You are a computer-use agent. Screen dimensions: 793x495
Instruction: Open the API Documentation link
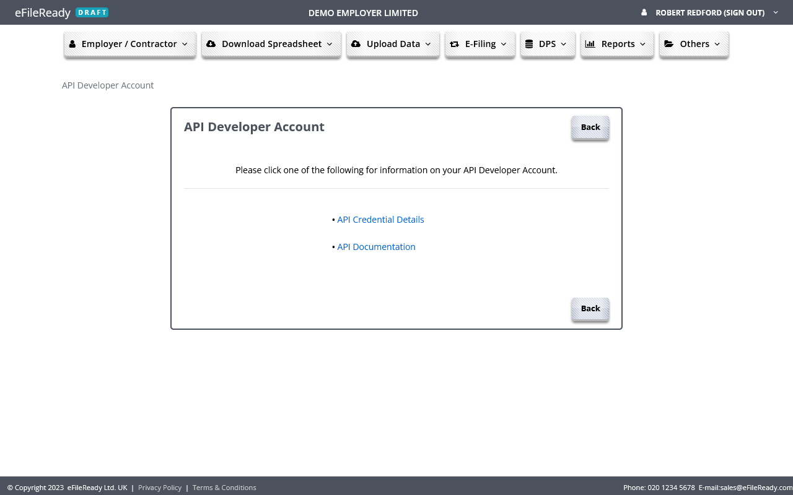pyautogui.click(x=376, y=247)
